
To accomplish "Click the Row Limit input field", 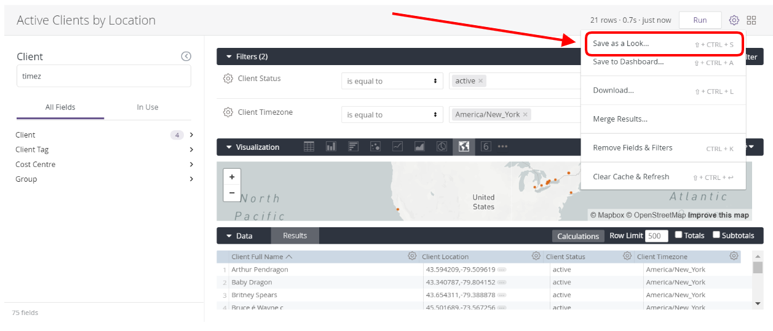I will [x=656, y=236].
